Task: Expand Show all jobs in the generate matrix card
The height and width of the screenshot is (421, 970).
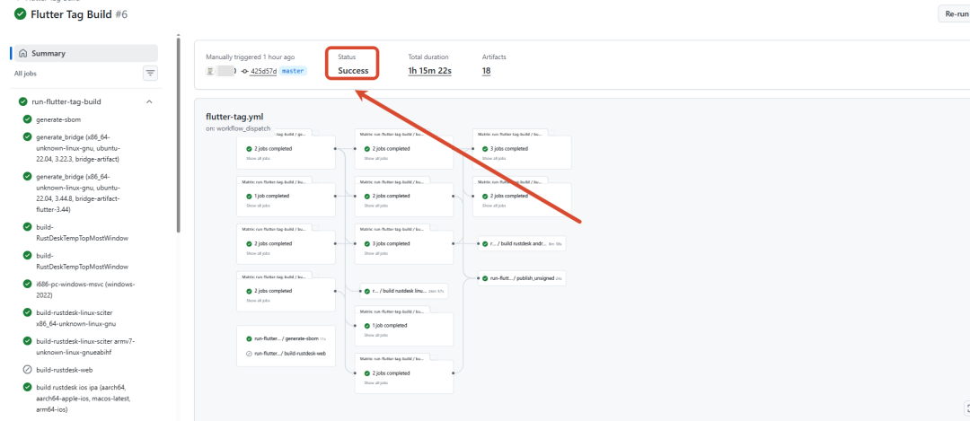Action: [x=258, y=158]
